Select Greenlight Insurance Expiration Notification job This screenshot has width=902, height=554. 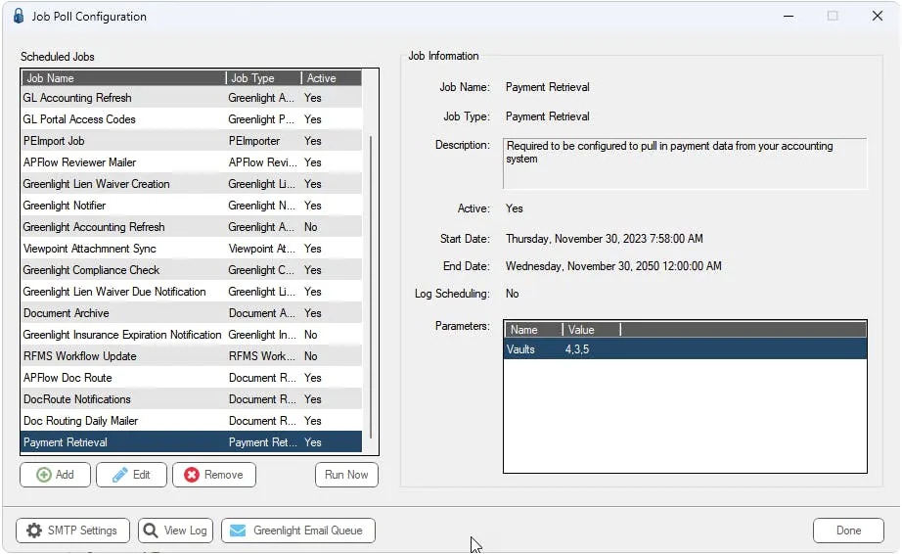click(192, 335)
